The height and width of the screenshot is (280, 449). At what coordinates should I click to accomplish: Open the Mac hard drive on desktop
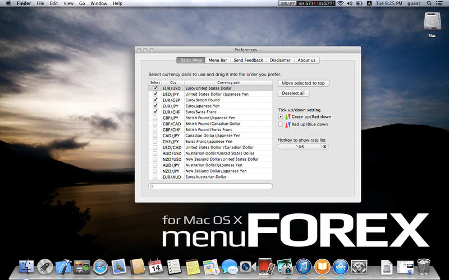(x=432, y=25)
